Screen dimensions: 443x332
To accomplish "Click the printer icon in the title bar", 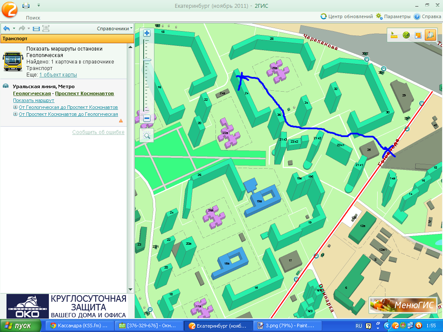I will coord(26,5).
